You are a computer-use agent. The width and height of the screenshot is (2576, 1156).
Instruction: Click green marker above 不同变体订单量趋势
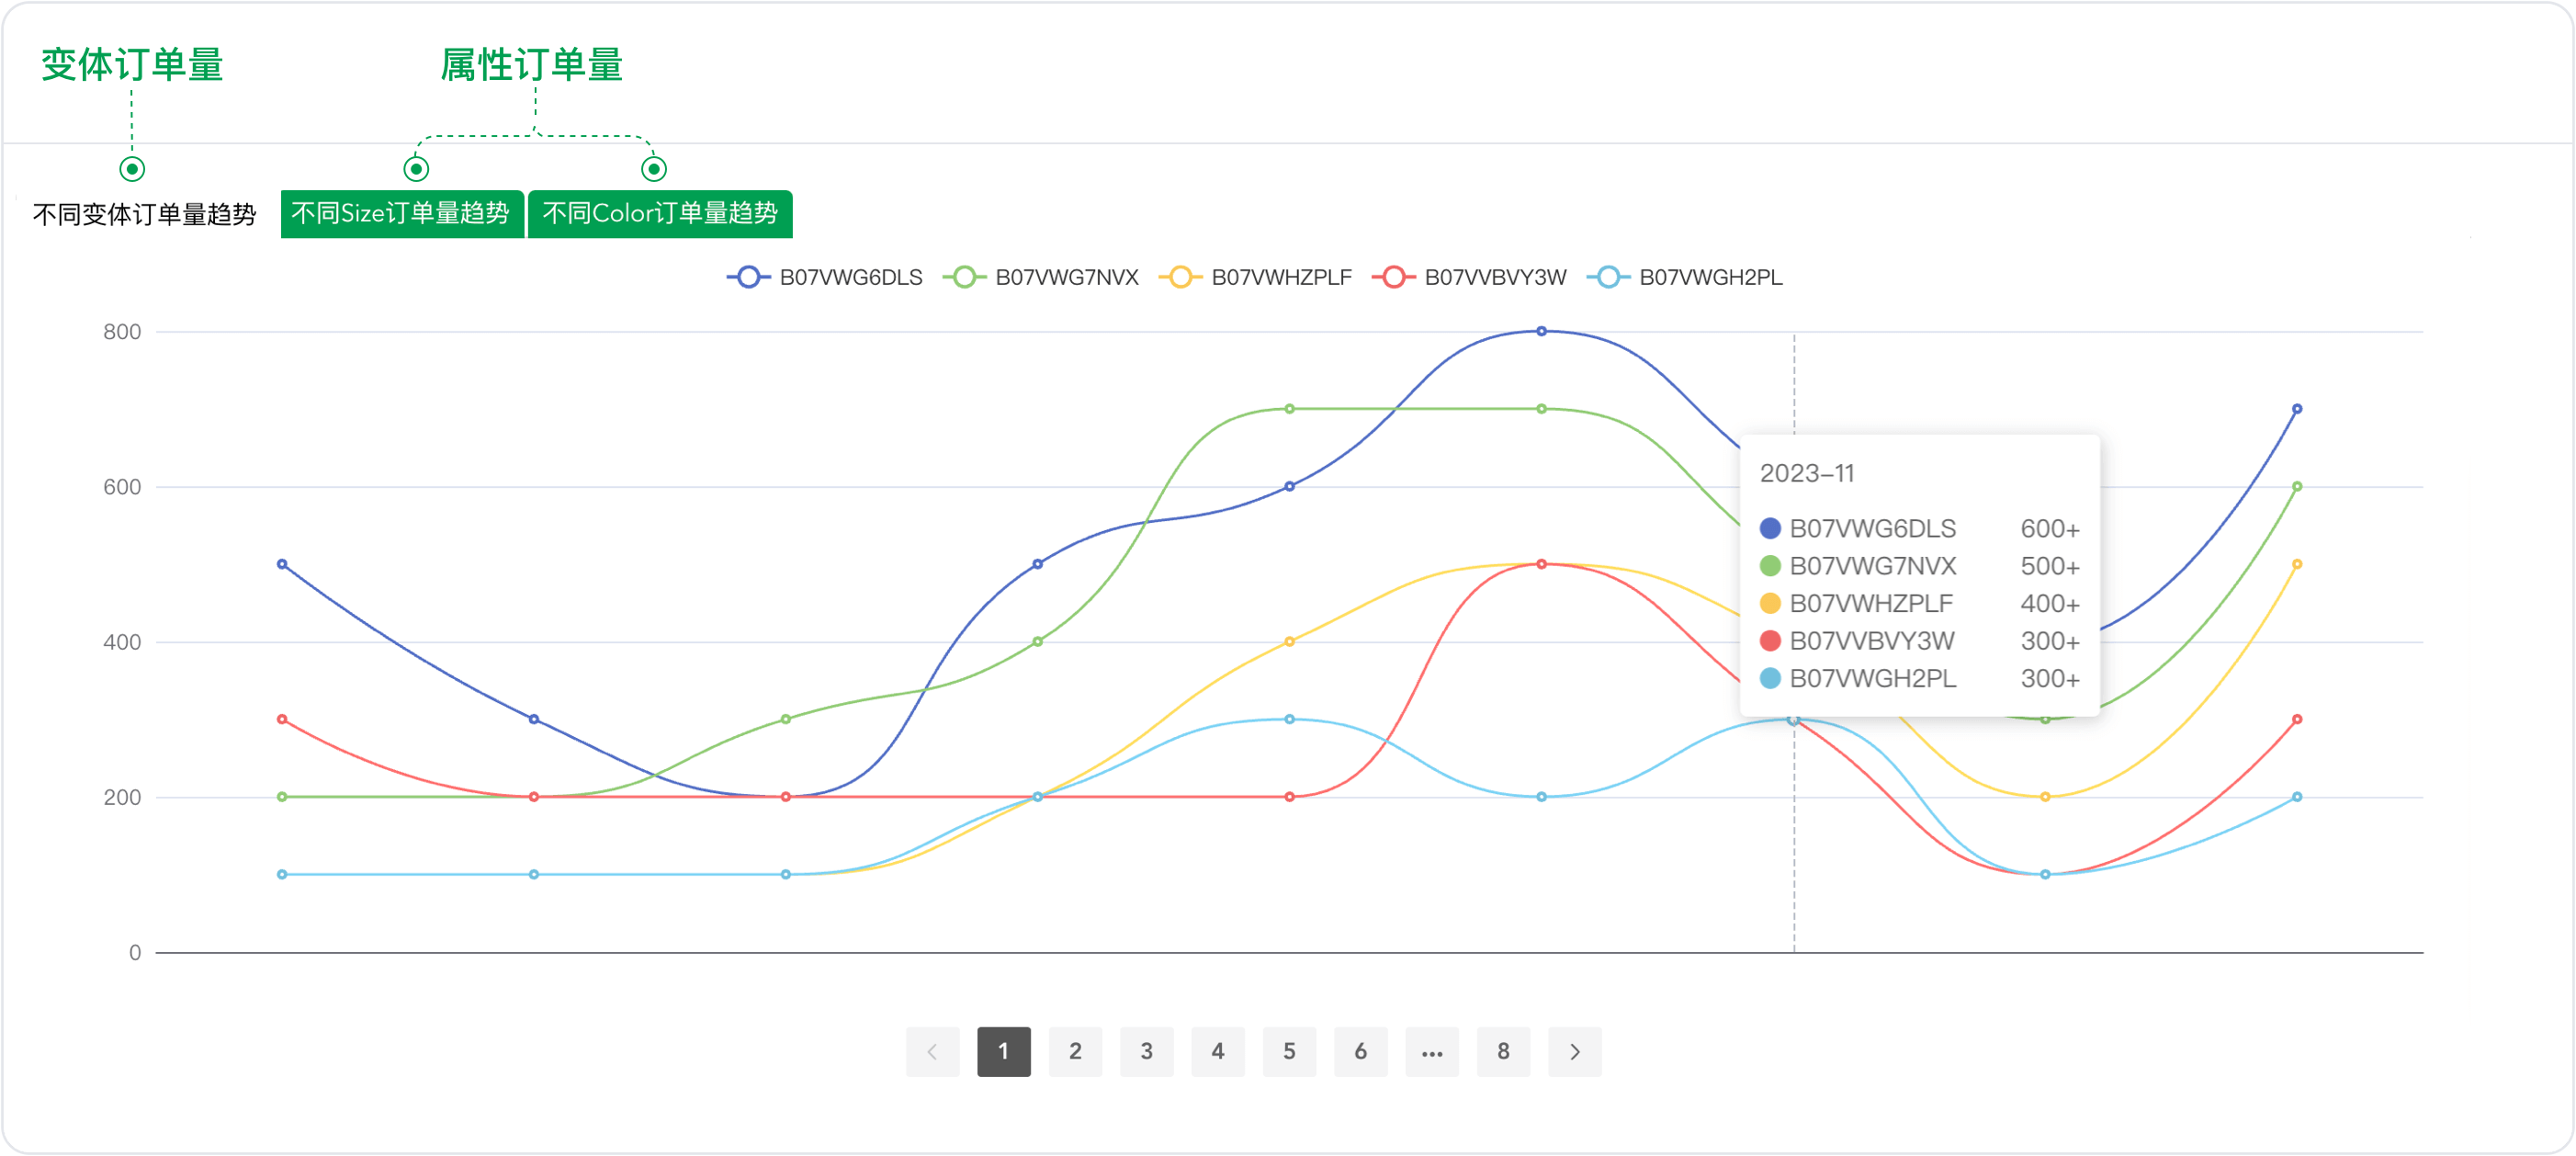pyautogui.click(x=132, y=168)
